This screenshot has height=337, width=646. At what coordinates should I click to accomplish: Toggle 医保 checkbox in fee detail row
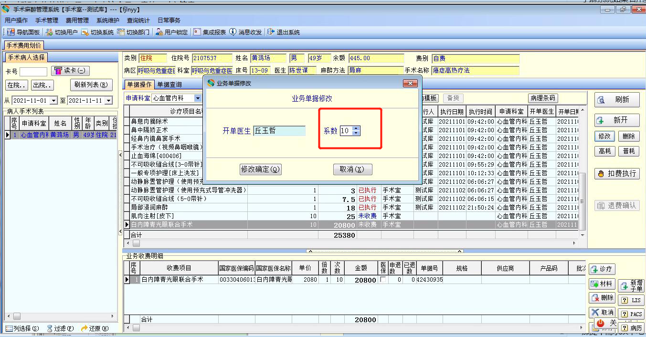point(383,280)
